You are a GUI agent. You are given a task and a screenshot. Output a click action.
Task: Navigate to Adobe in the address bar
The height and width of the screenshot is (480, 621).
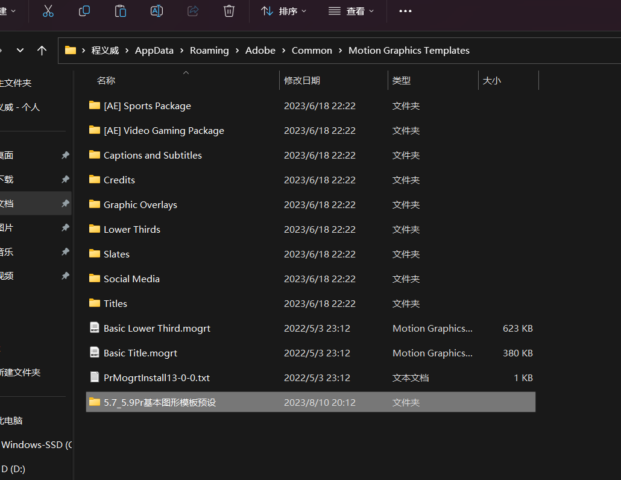[x=260, y=51]
